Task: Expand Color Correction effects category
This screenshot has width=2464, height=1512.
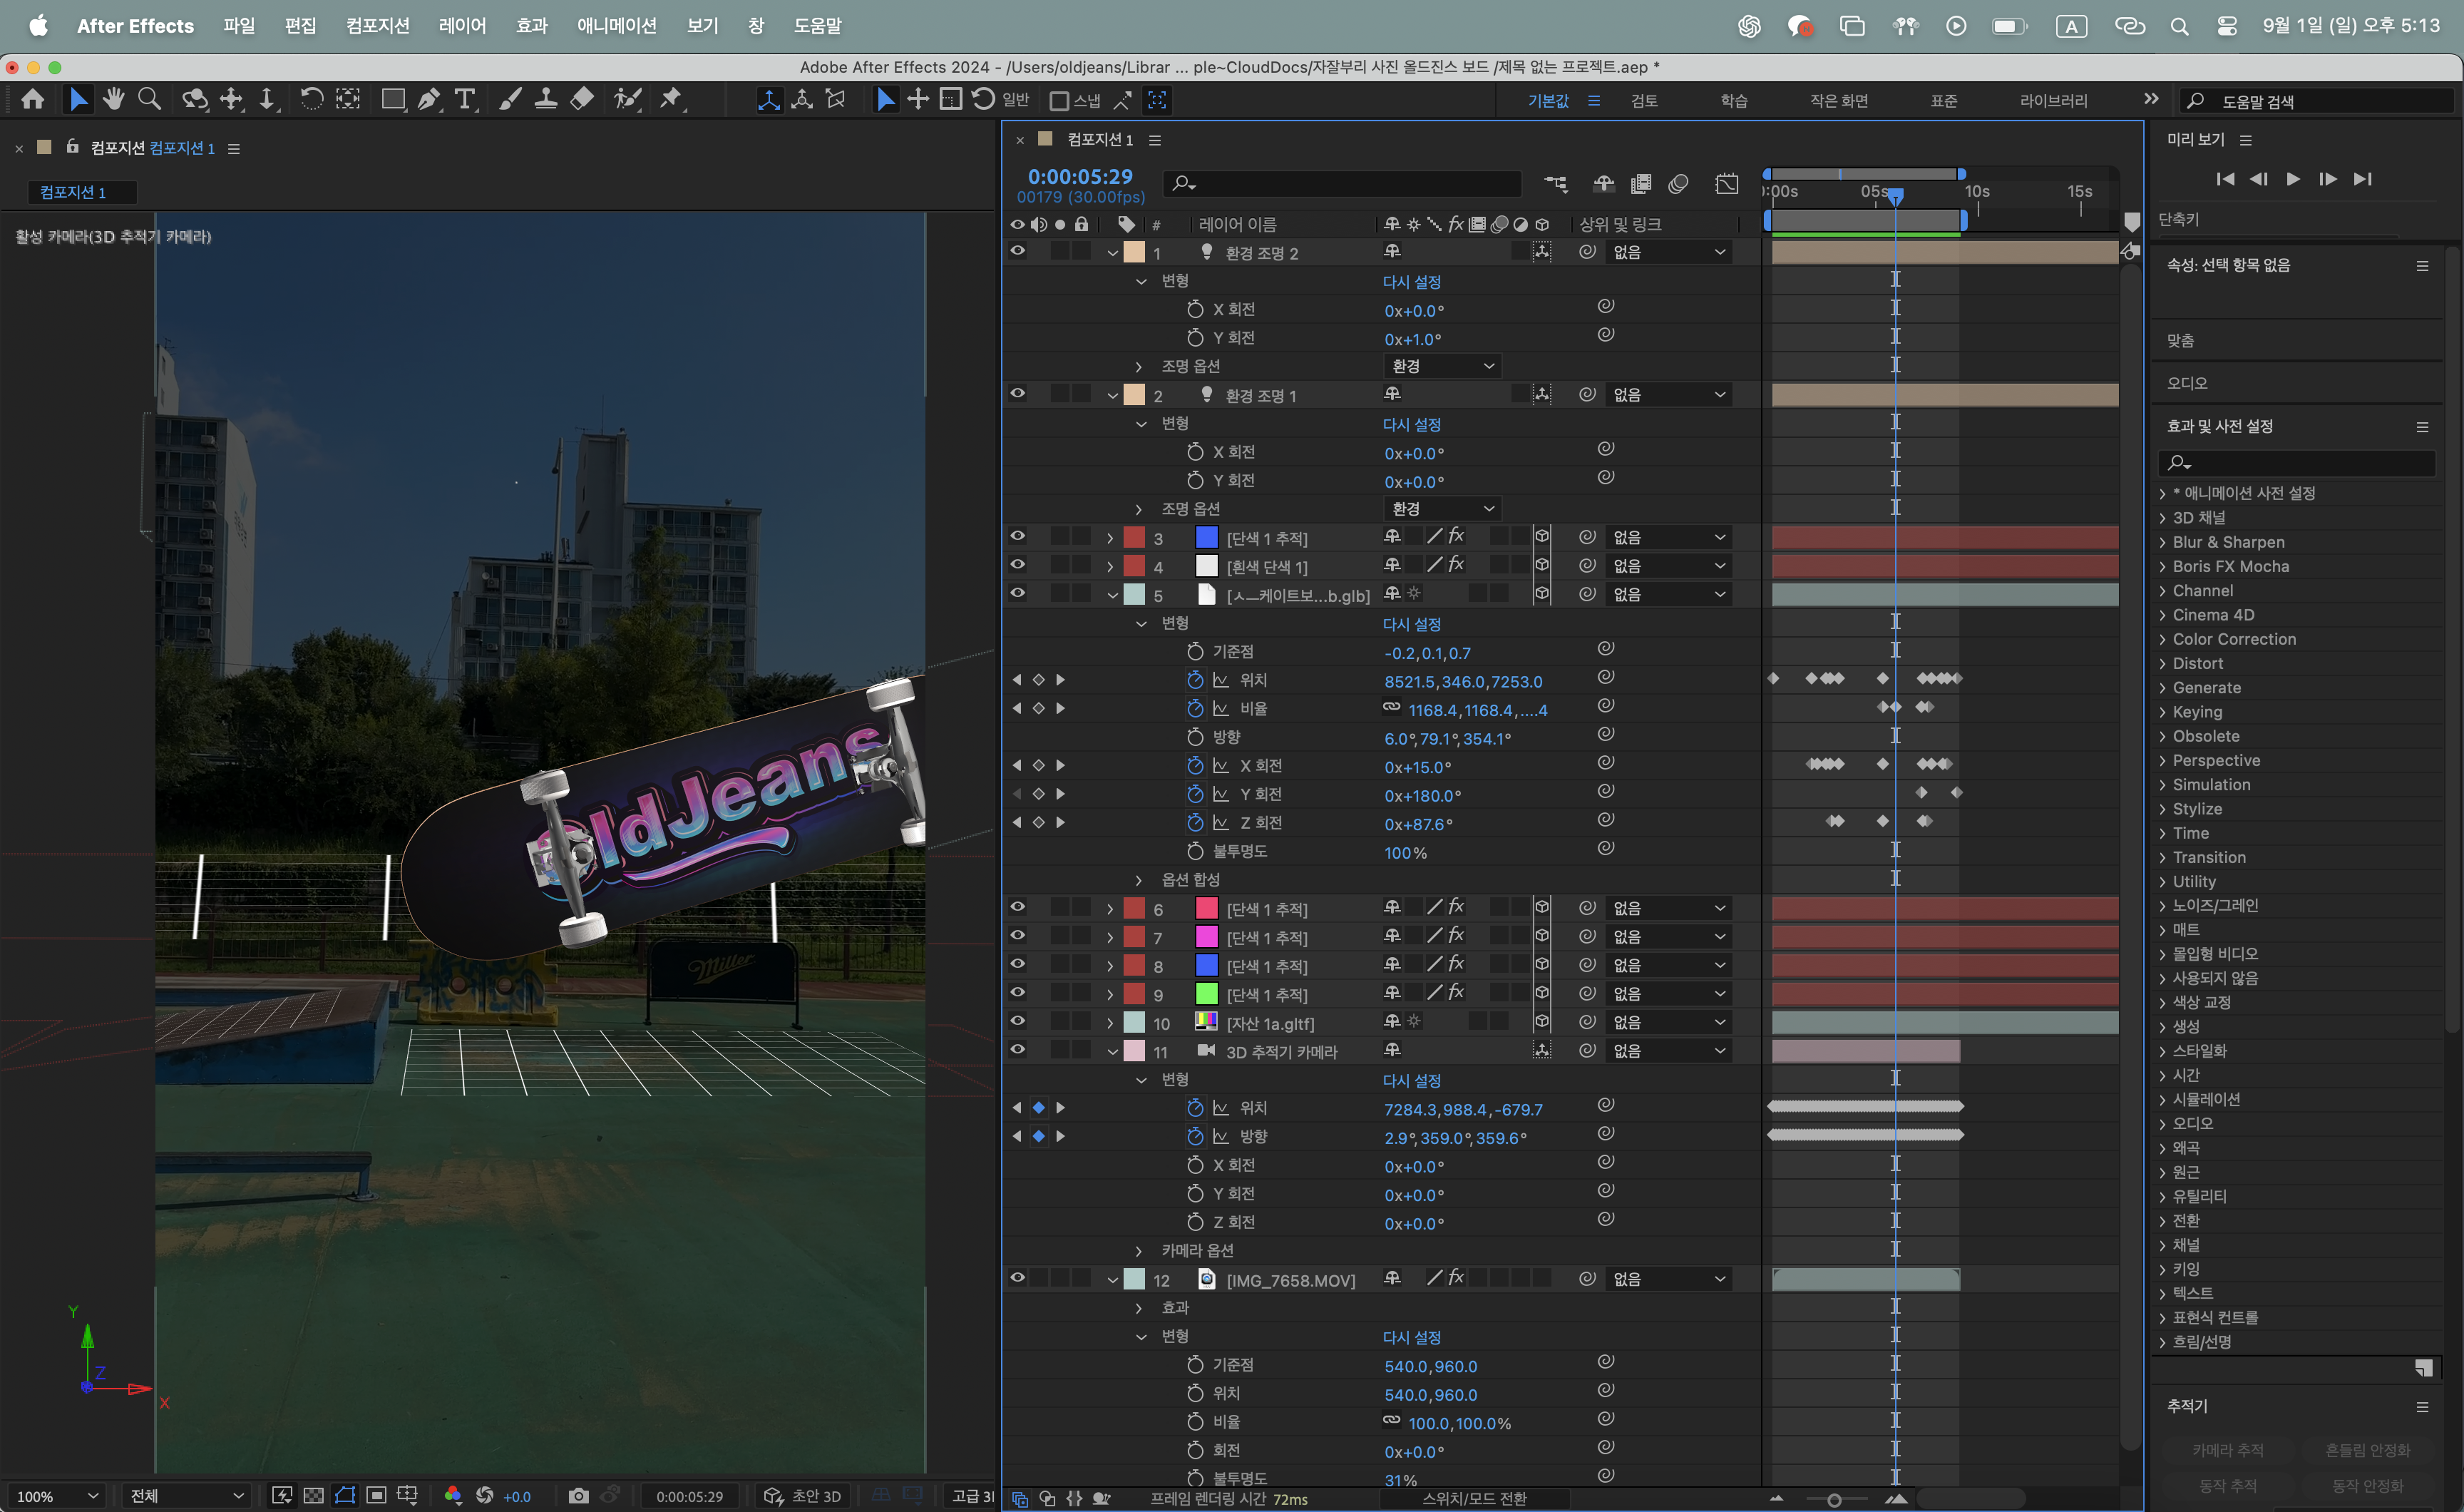Action: [x=2162, y=640]
